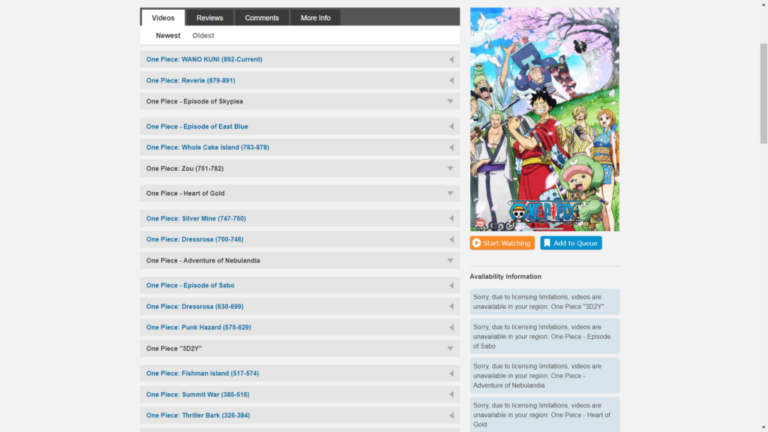Click the One Piece poster artwork
The image size is (768, 432).
(x=544, y=119)
